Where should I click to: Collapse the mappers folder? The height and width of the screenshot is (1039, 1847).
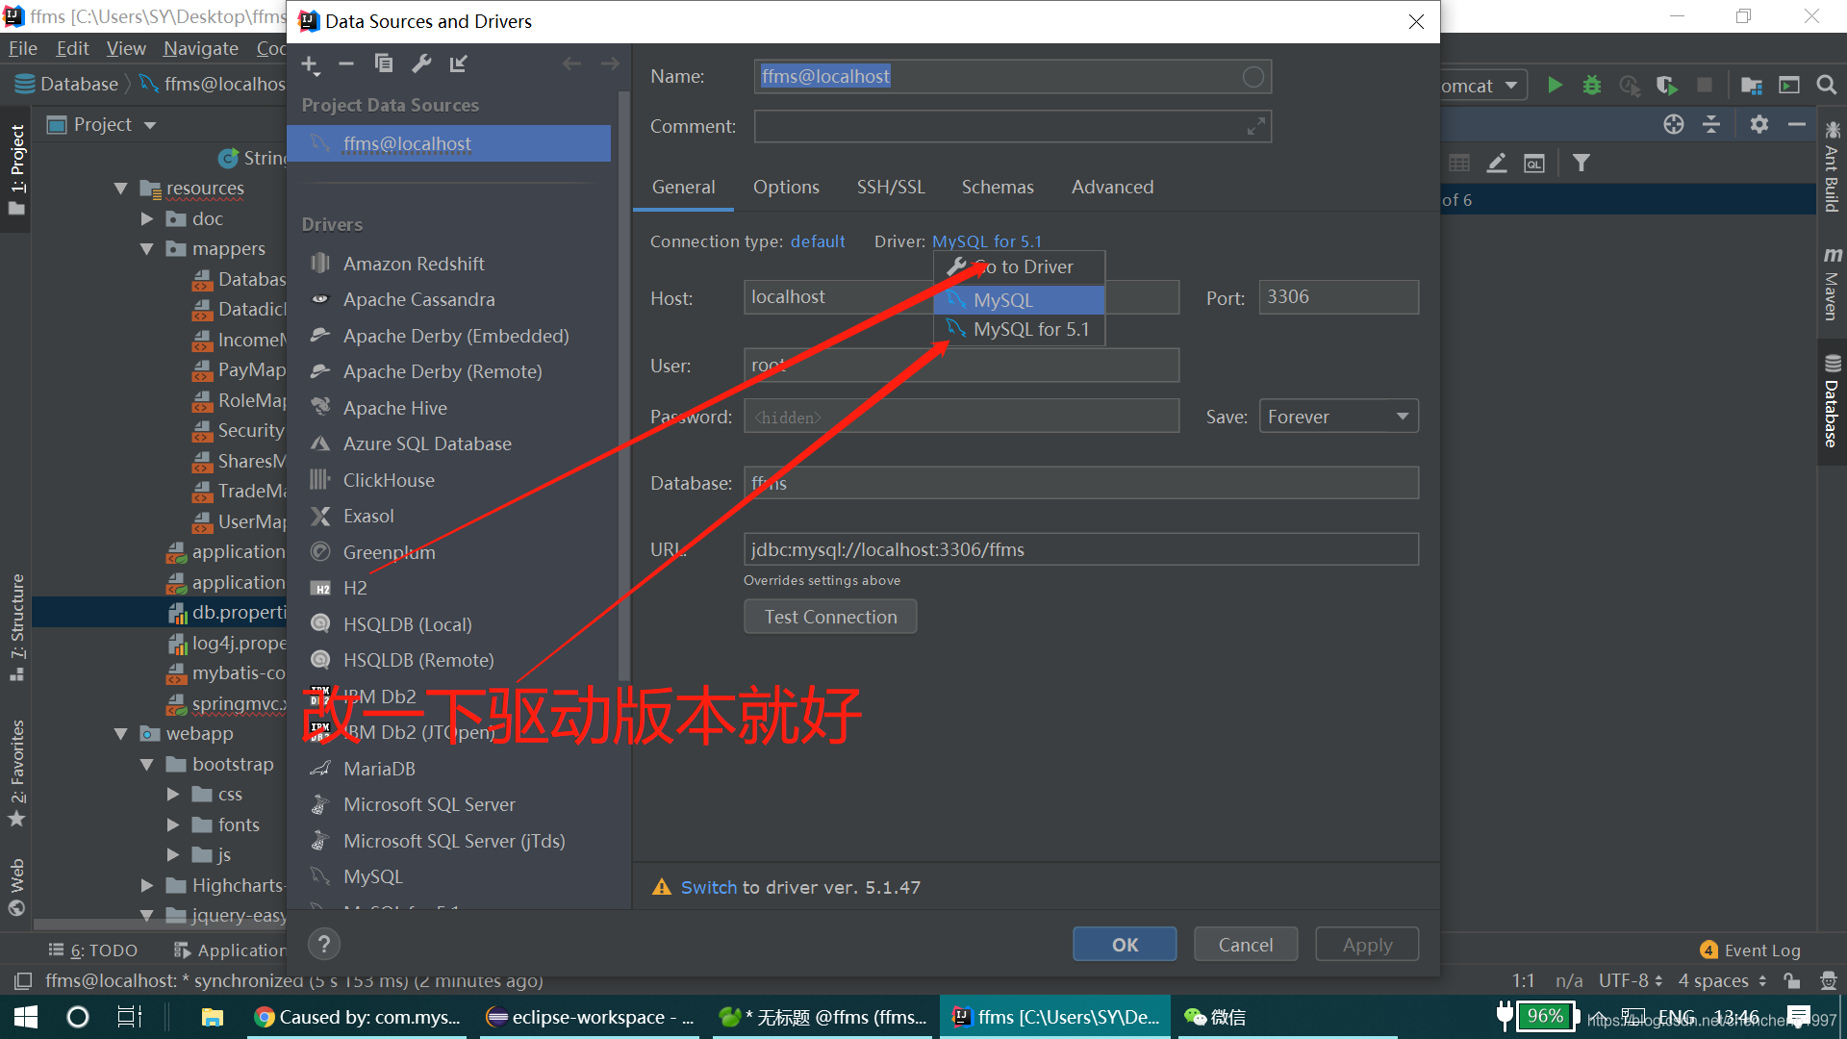pos(146,249)
